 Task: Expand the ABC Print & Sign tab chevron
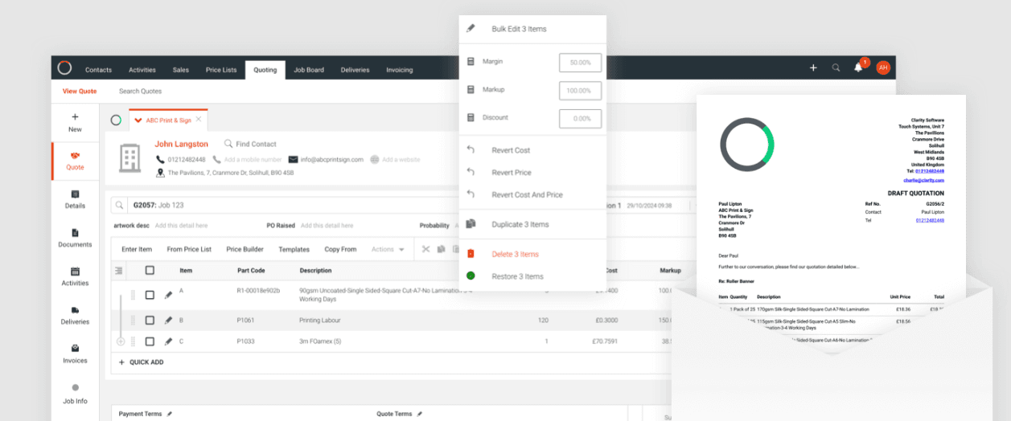click(x=138, y=120)
